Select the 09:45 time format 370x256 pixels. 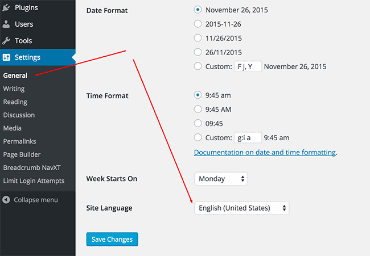[198, 123]
